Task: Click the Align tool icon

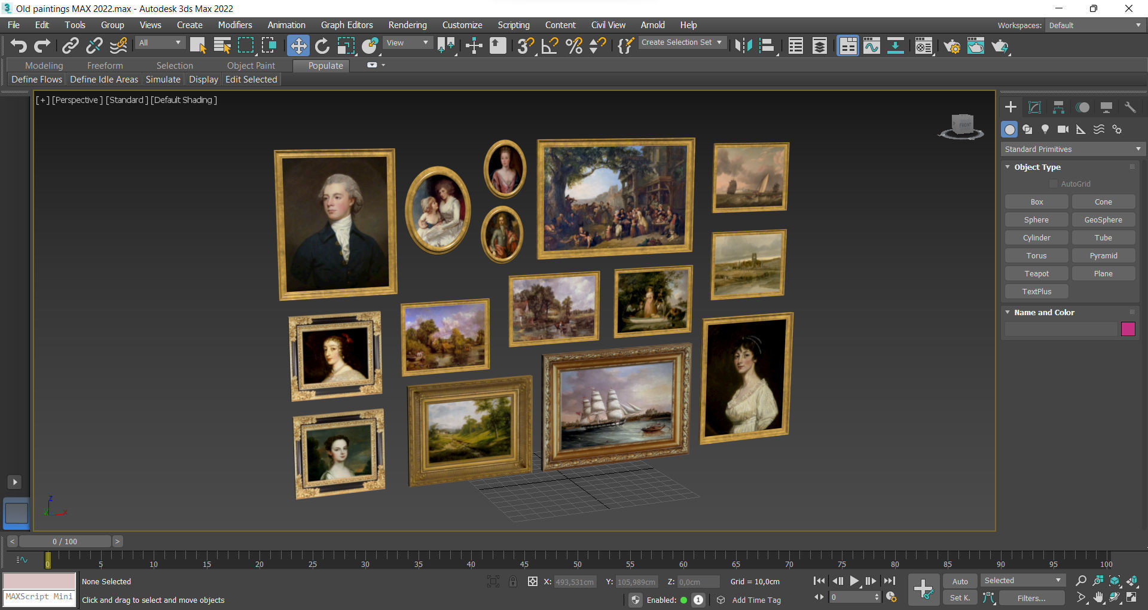Action: tap(767, 45)
